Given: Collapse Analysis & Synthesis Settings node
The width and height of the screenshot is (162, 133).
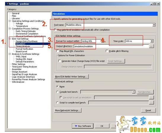Looking at the screenshot, I should (10, 54).
